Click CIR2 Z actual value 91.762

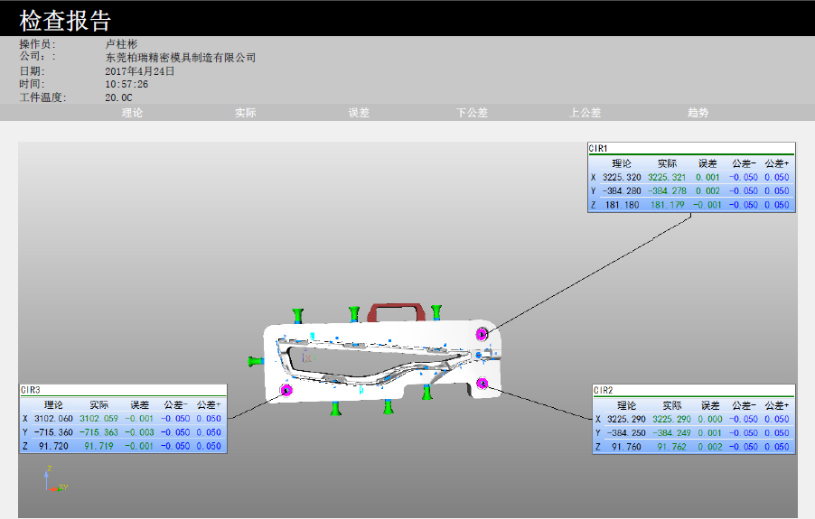point(672,446)
